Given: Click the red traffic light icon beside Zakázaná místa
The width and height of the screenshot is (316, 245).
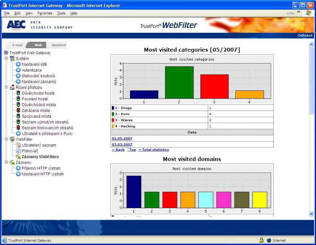Looking at the screenshot, I should (18, 110).
